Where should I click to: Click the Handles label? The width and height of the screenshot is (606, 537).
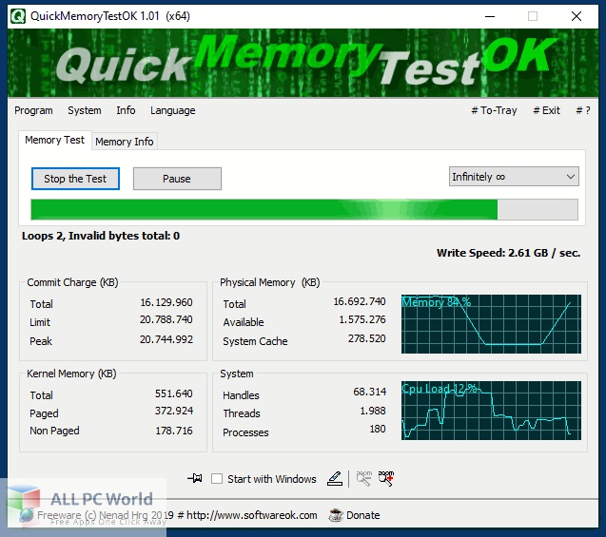point(241,395)
